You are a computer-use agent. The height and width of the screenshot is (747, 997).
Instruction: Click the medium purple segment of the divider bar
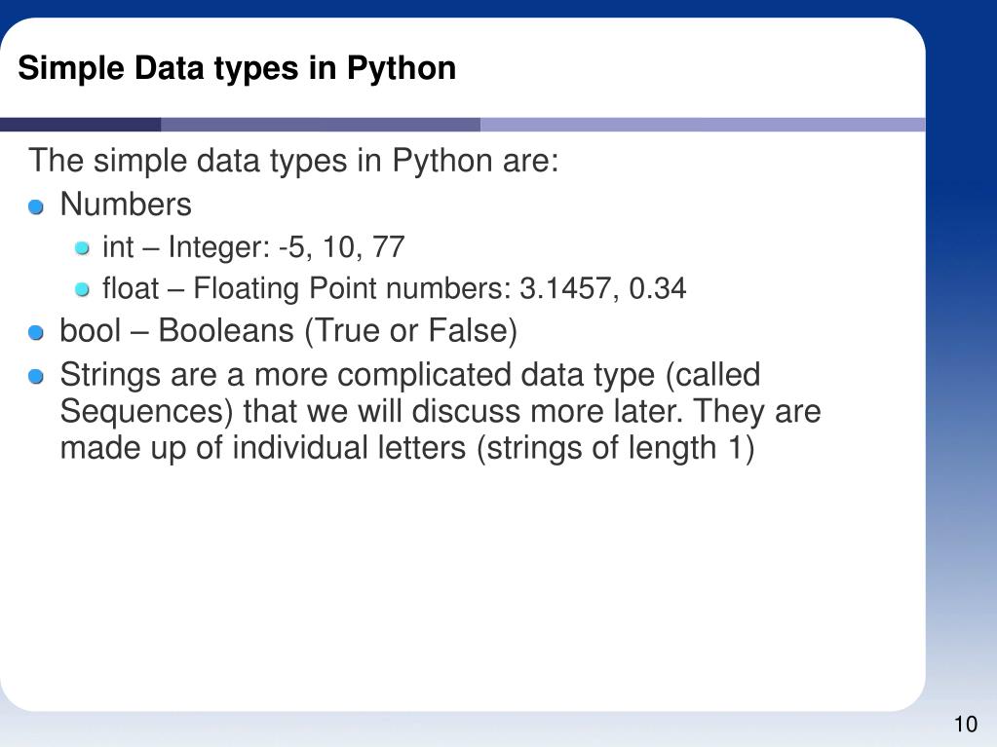click(321, 125)
